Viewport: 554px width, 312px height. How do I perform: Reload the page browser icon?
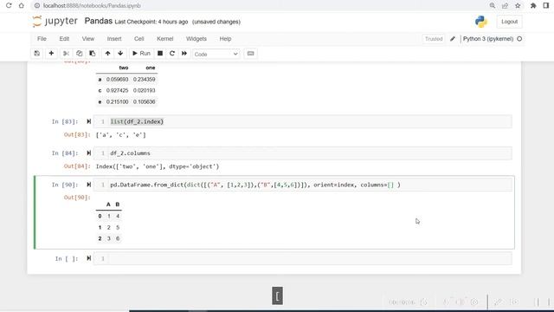pos(9,6)
